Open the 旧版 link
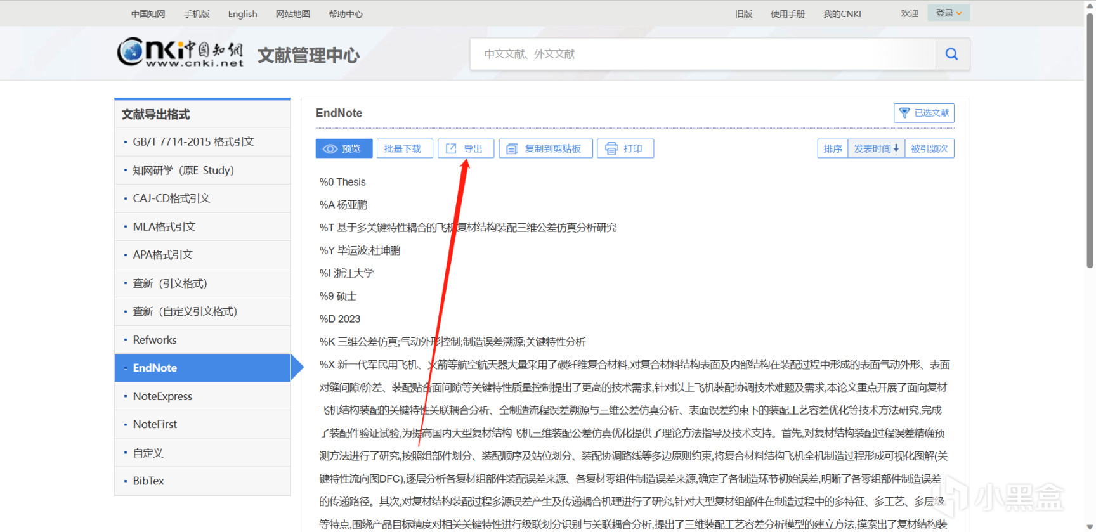1096x532 pixels. tap(743, 14)
